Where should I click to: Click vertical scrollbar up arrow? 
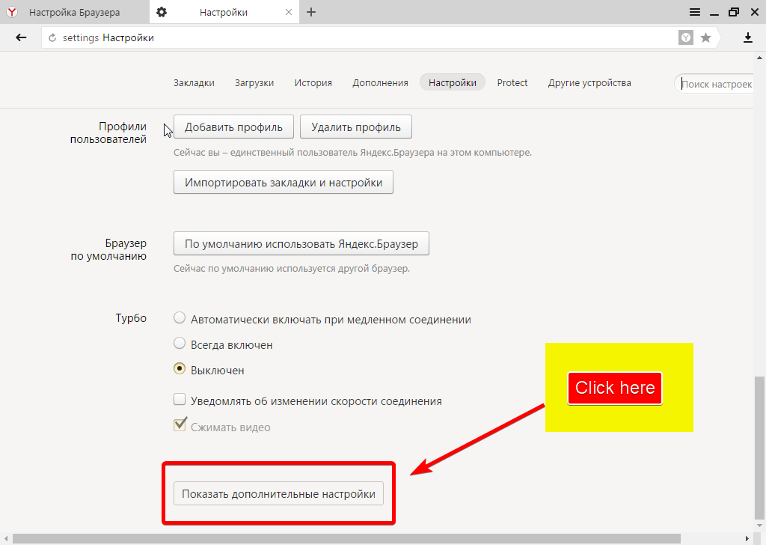(x=759, y=57)
